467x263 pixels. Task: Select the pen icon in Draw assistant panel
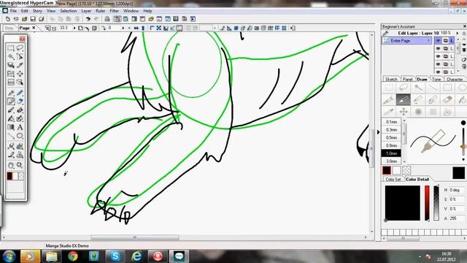tap(389, 99)
